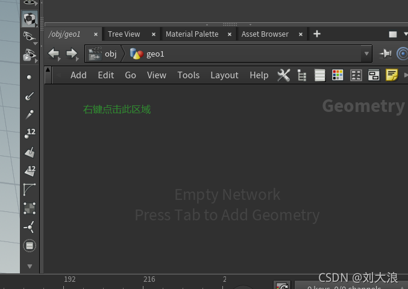Toggle point numbers 12 icon
This screenshot has width=408, height=289.
(x=30, y=133)
